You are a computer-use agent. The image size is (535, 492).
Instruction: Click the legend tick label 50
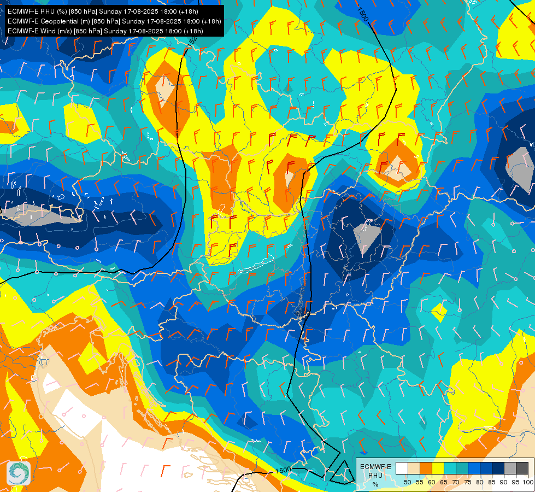pos(408,482)
